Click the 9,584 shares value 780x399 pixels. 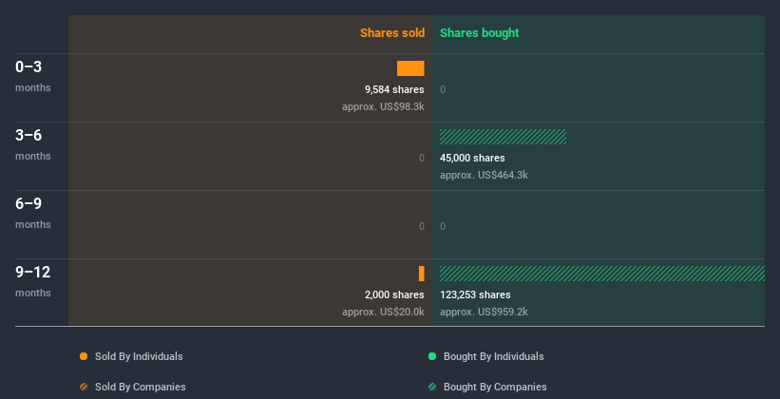coord(394,89)
